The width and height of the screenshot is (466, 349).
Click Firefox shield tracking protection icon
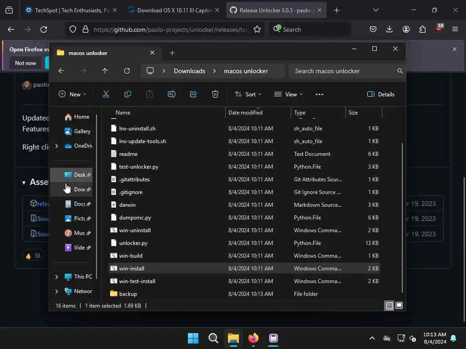73,30
